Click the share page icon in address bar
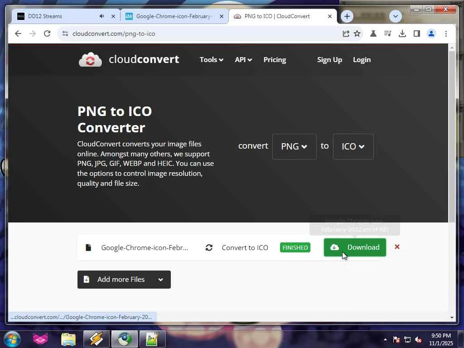The image size is (464, 348). (346, 34)
